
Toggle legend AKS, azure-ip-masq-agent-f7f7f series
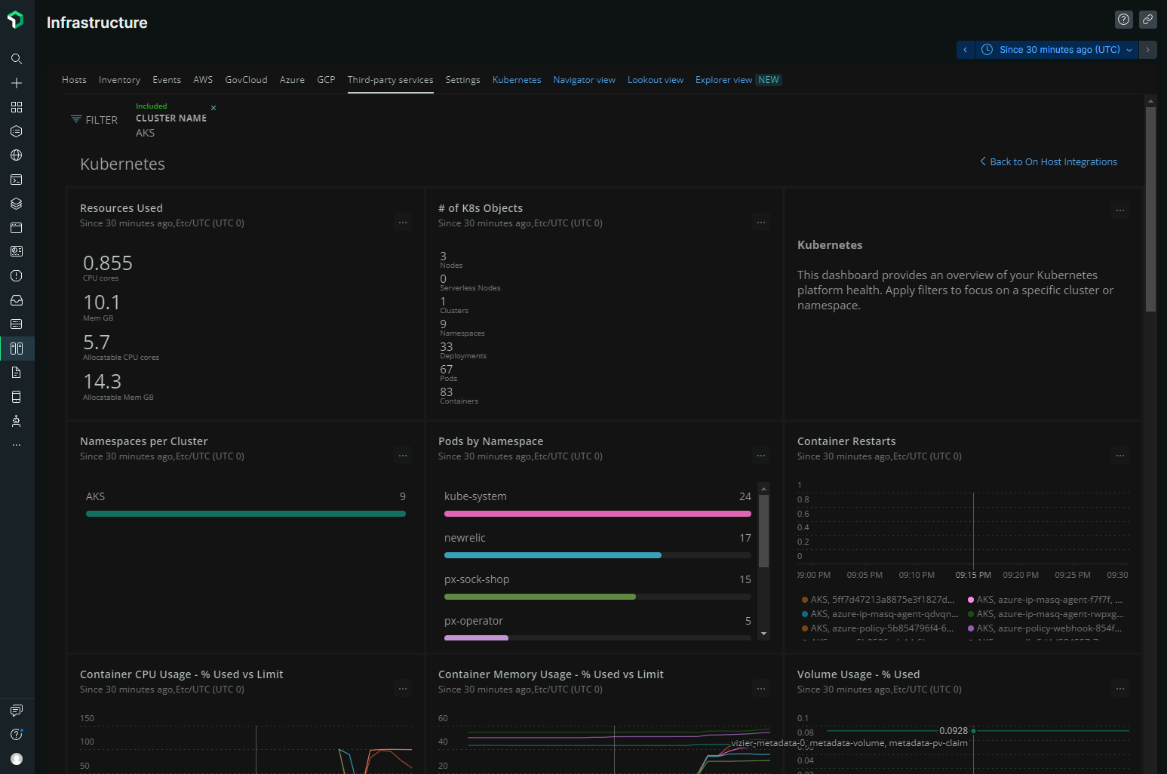(1045, 600)
